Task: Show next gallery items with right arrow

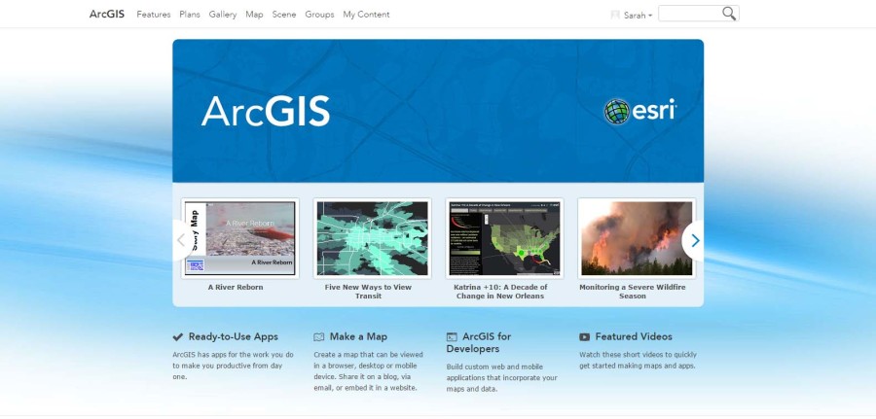Action: 694,240
